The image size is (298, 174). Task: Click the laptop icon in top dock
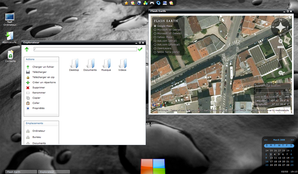[165, 3]
